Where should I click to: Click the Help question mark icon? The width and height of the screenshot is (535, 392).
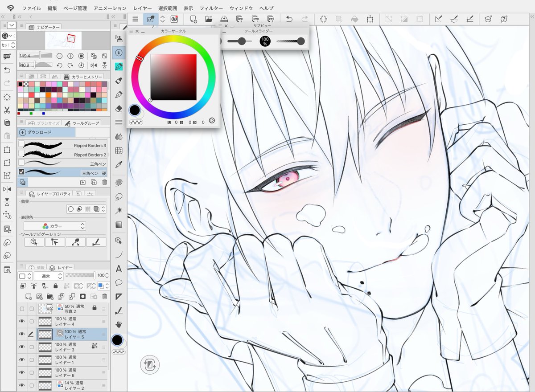504,19
